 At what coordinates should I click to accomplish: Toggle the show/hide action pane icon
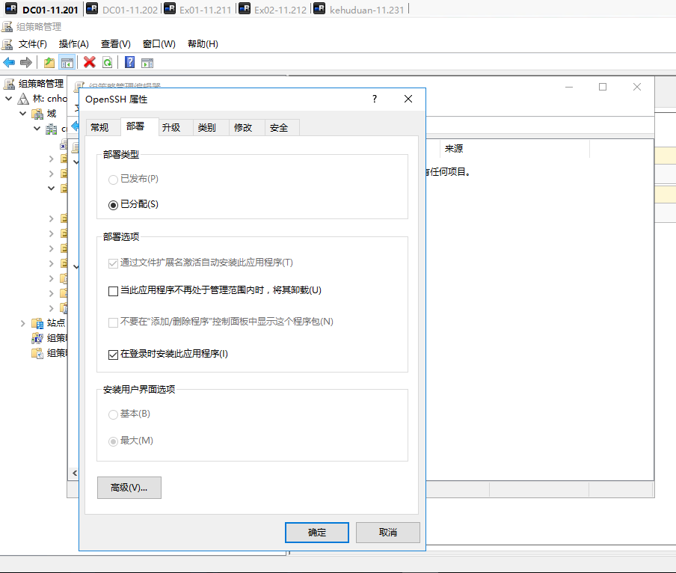click(x=147, y=63)
